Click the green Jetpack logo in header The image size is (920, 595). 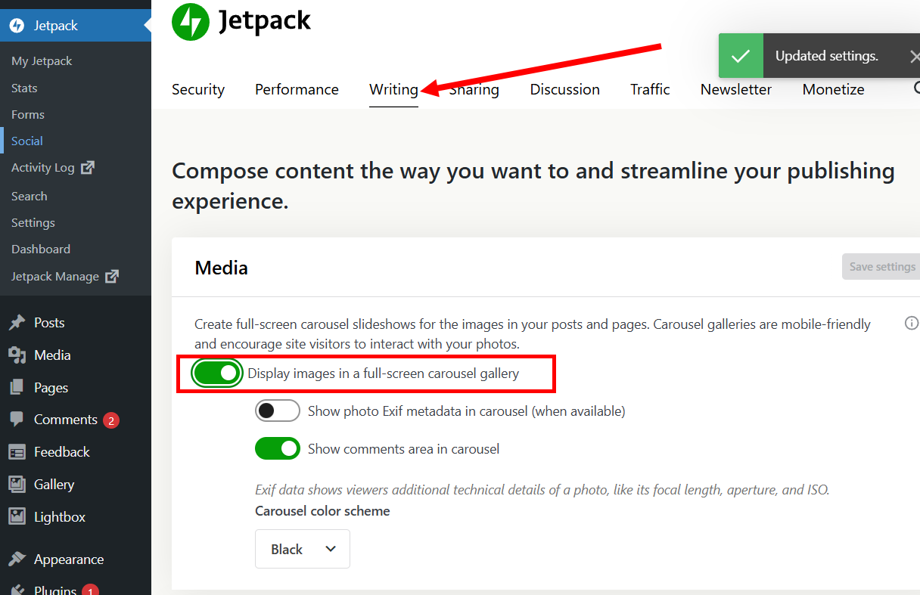coord(191,22)
